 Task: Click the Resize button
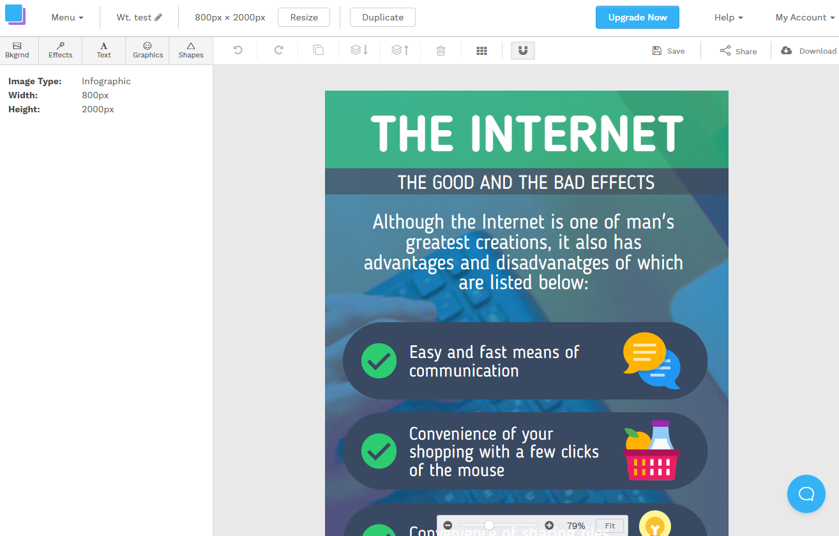pos(304,17)
